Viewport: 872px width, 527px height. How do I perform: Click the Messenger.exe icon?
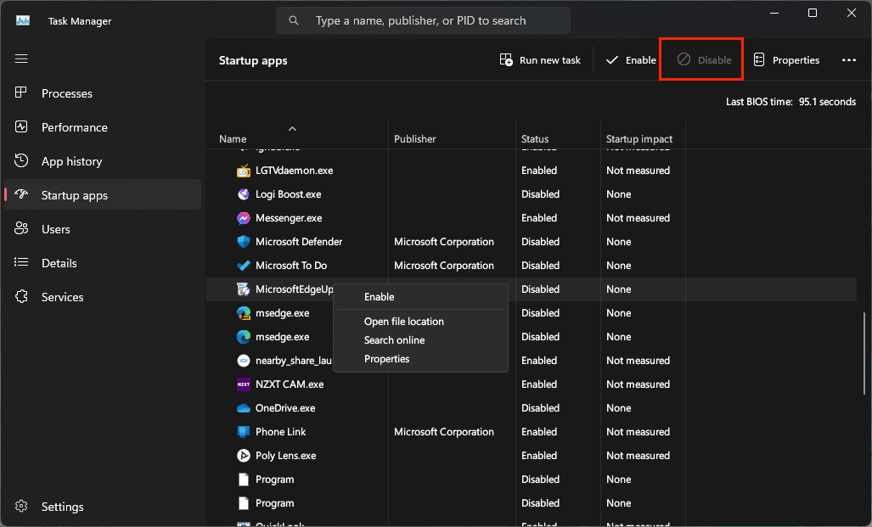click(x=244, y=218)
